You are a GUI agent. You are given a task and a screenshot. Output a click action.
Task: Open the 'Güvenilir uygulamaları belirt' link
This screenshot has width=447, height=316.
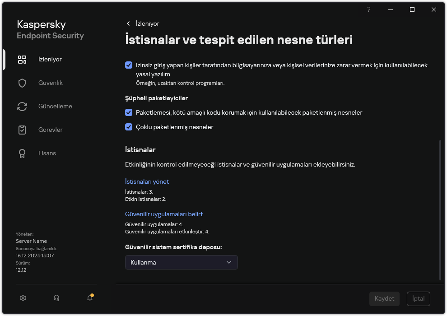(167, 214)
